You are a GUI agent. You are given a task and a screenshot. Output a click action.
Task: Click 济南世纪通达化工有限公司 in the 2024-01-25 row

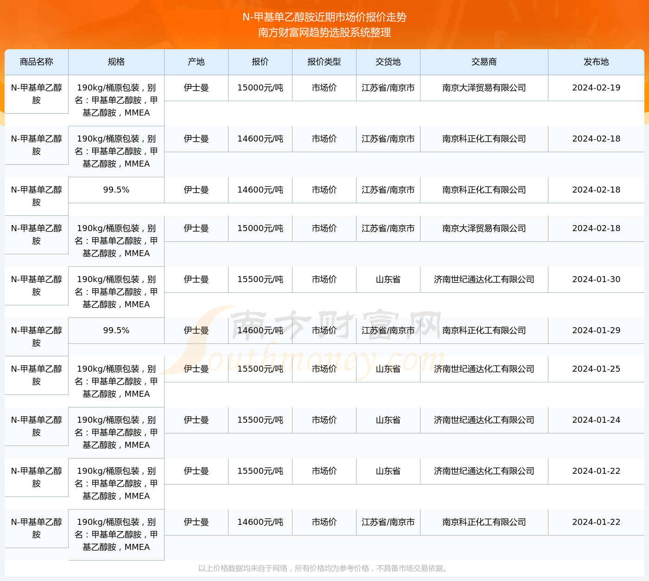[x=484, y=369]
